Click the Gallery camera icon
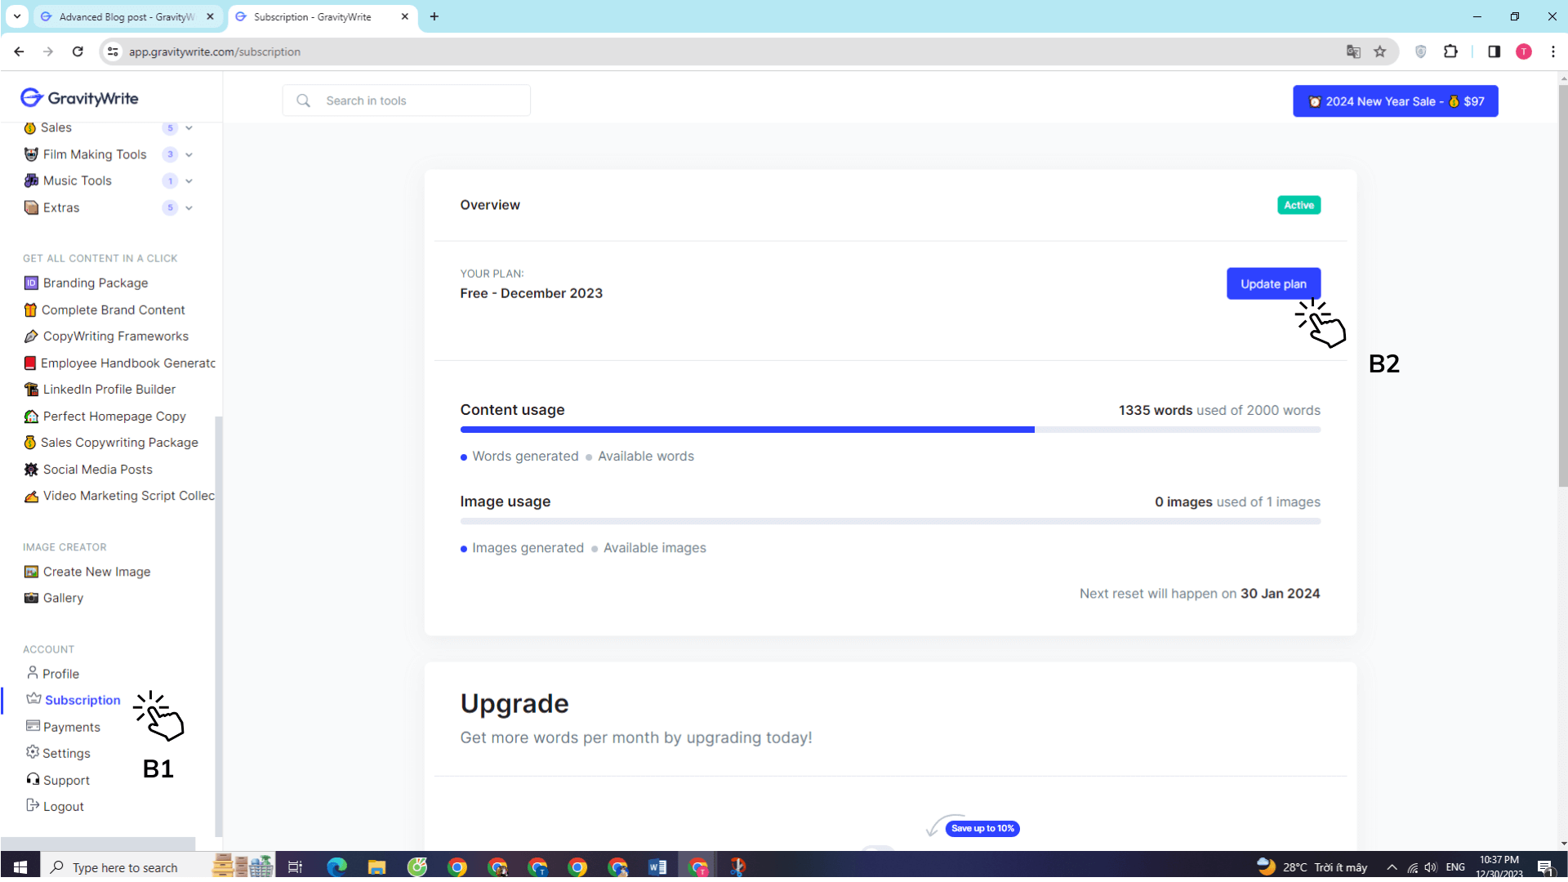This screenshot has width=1568, height=882. tap(31, 598)
